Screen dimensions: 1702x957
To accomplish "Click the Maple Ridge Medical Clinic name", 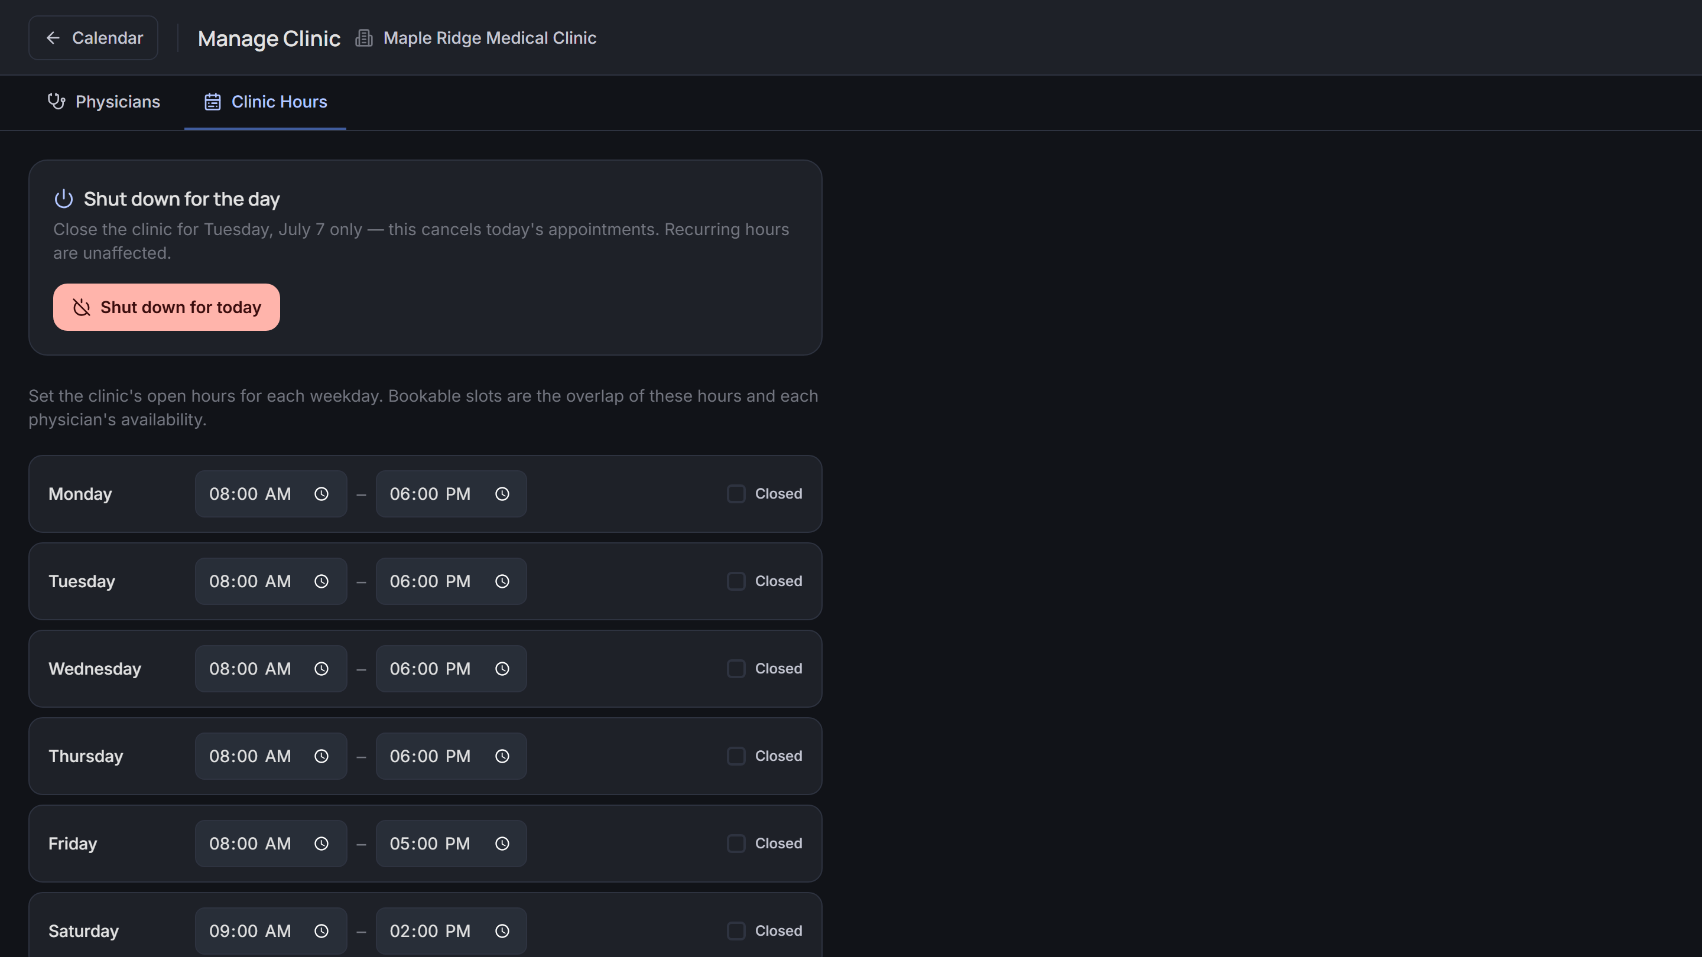I will [489, 38].
